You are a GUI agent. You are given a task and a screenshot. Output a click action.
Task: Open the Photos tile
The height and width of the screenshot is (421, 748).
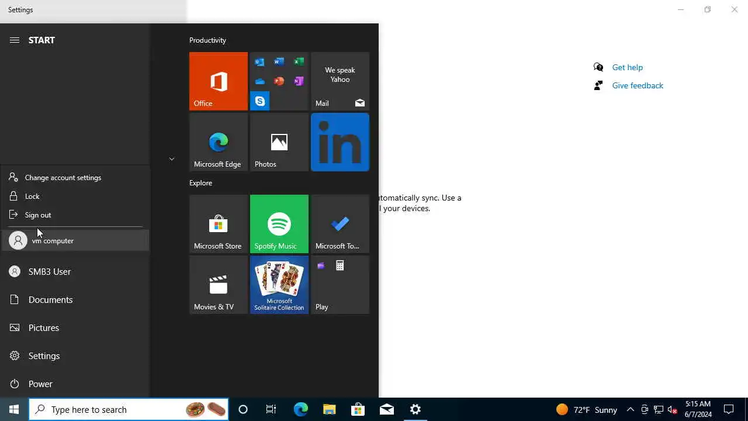tap(279, 142)
